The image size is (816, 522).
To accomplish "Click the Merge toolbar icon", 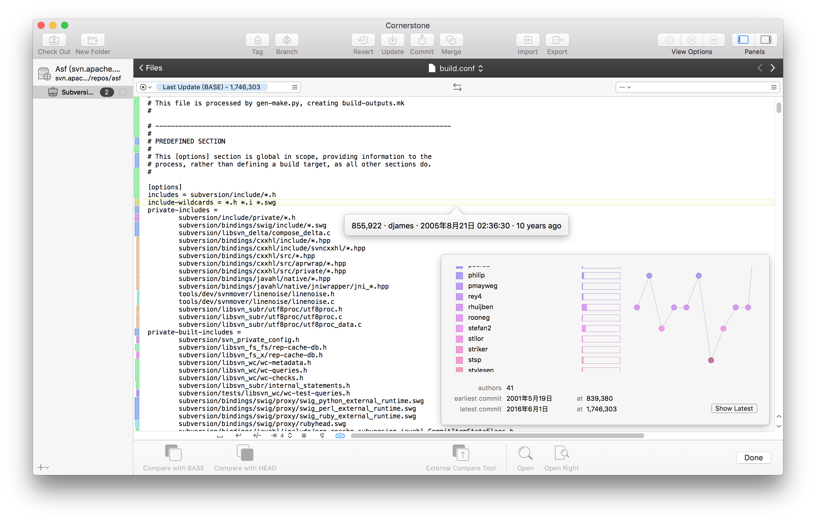I will coord(451,40).
